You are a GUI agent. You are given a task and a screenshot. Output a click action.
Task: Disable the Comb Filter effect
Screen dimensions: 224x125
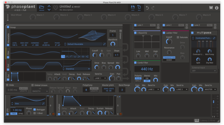point(135,62)
